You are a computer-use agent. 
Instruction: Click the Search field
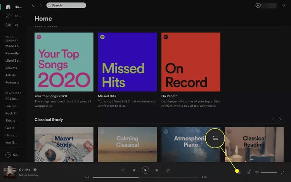click(x=66, y=5)
